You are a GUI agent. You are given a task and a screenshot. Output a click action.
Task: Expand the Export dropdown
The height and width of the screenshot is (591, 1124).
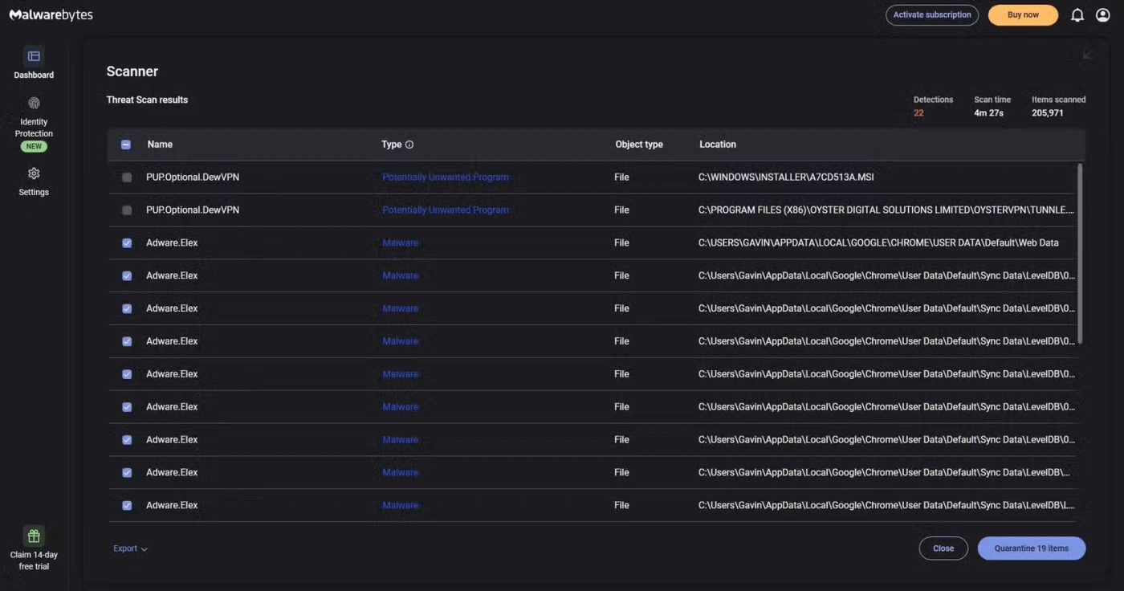[x=131, y=548]
